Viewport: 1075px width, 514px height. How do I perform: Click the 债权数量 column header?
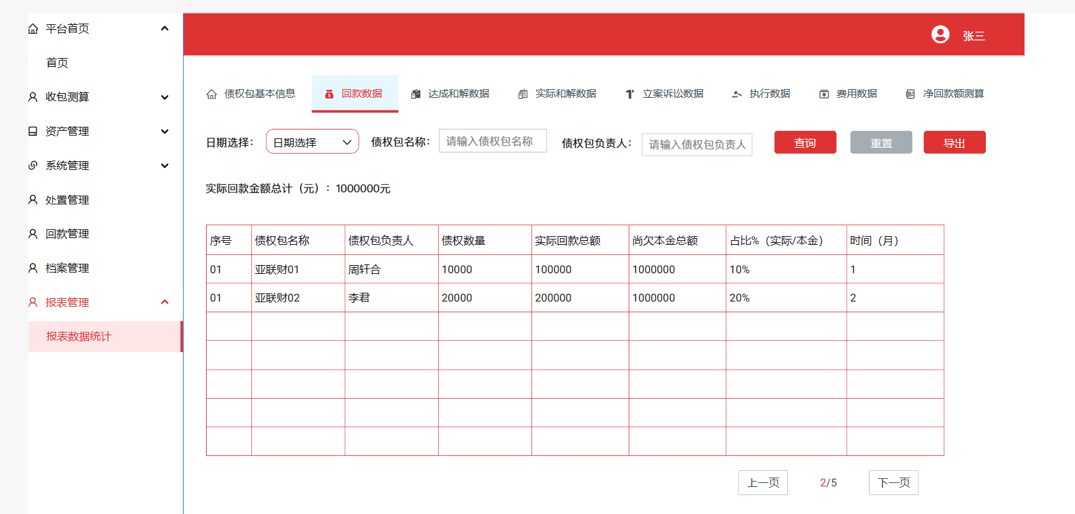485,240
